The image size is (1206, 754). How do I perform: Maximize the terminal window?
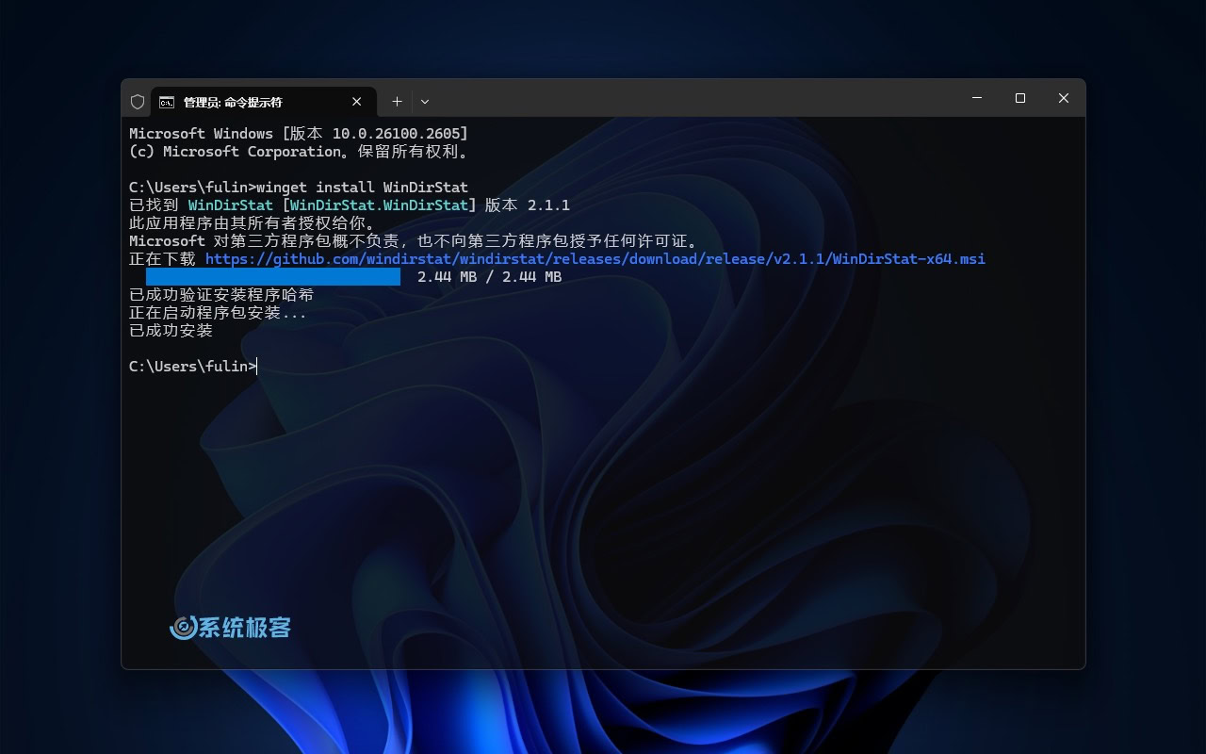[x=1020, y=98]
